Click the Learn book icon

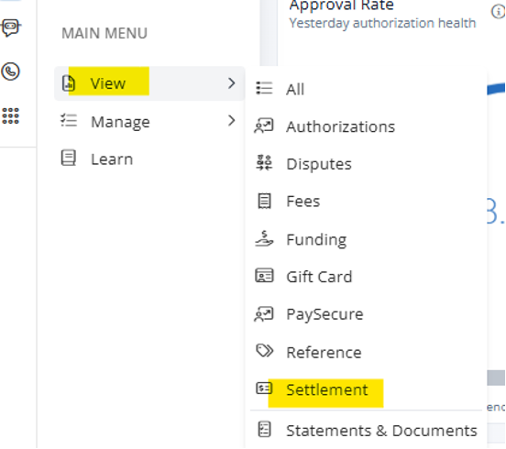(69, 158)
